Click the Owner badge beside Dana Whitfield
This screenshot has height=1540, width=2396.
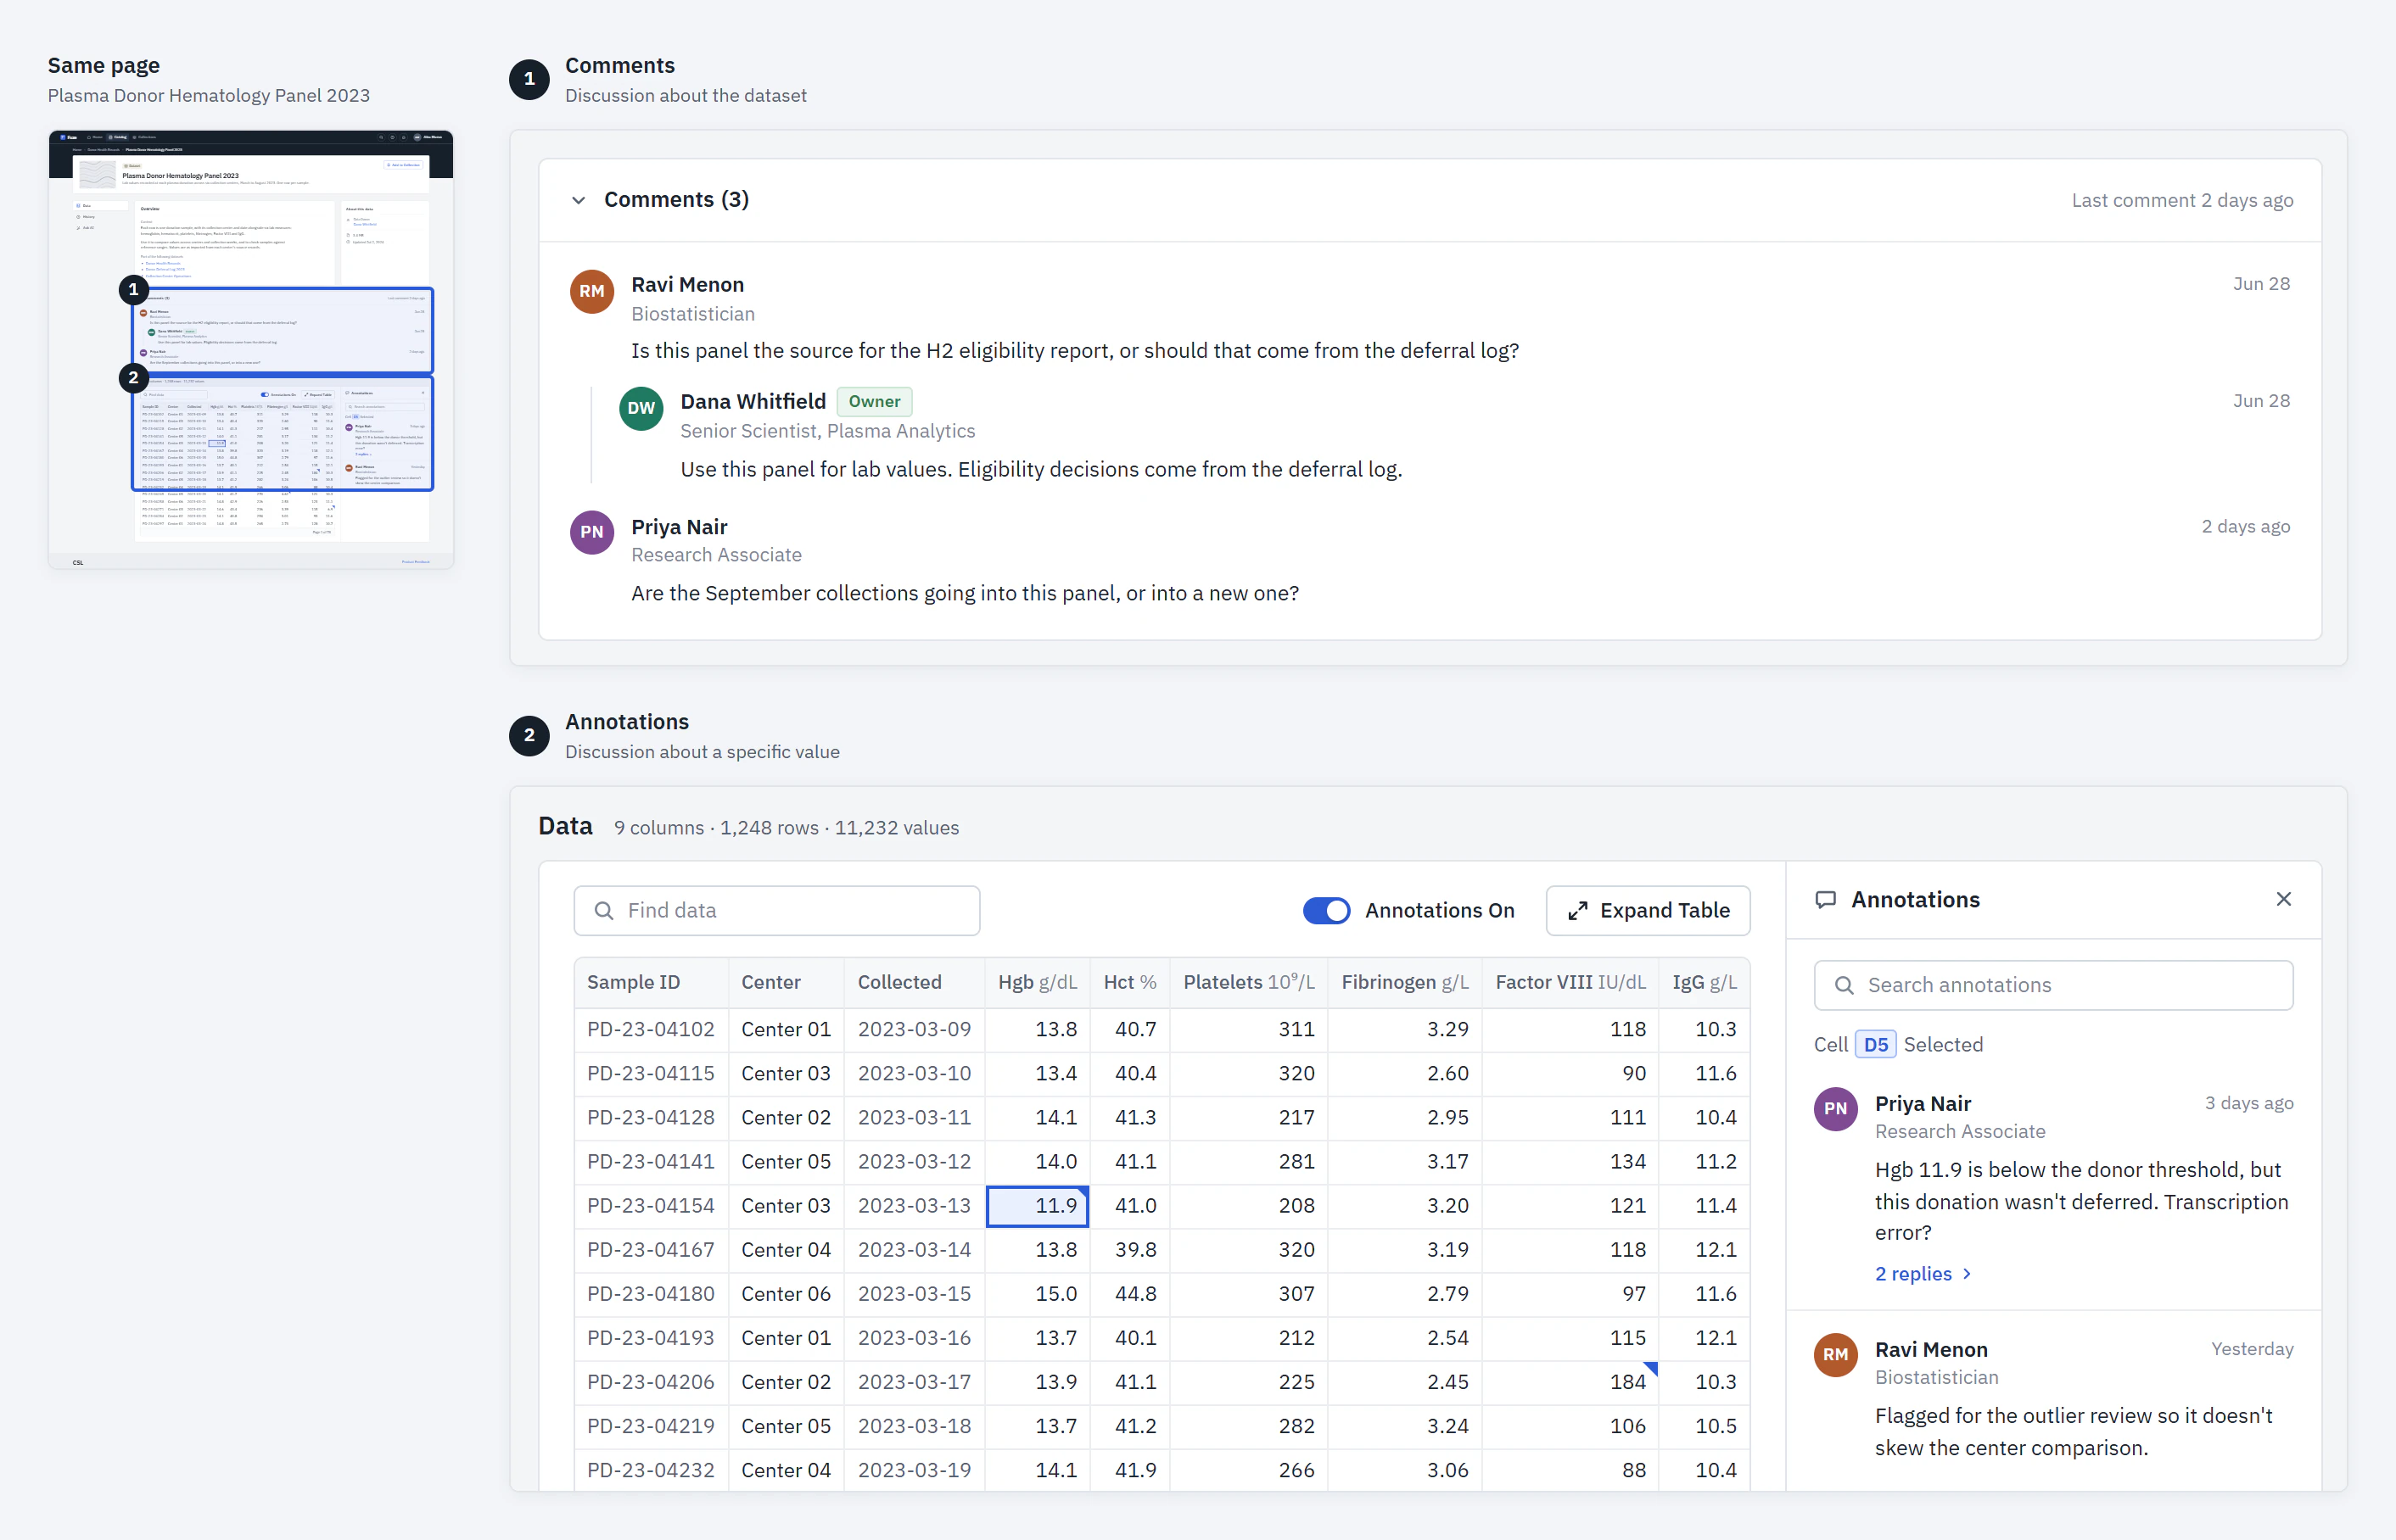[873, 401]
